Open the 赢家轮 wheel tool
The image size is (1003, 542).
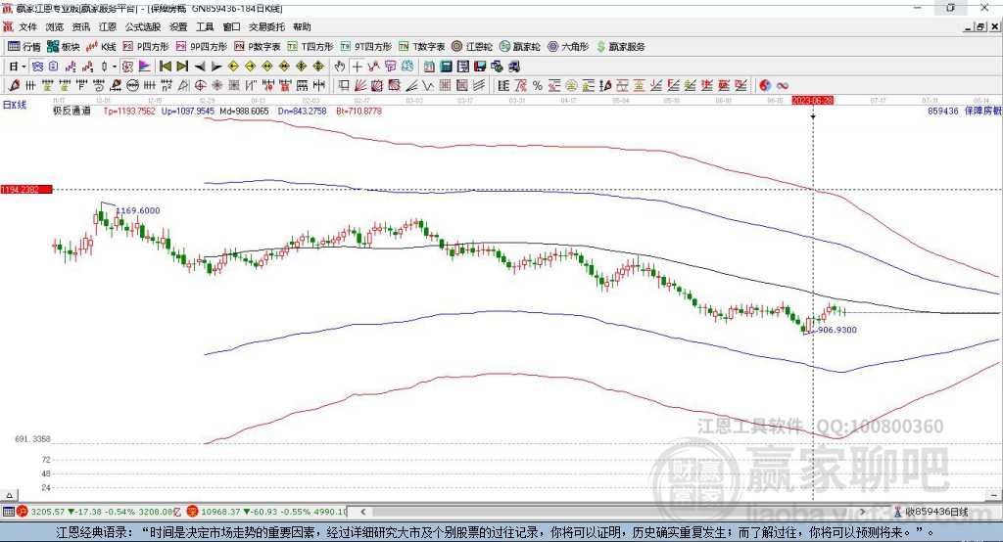point(519,47)
